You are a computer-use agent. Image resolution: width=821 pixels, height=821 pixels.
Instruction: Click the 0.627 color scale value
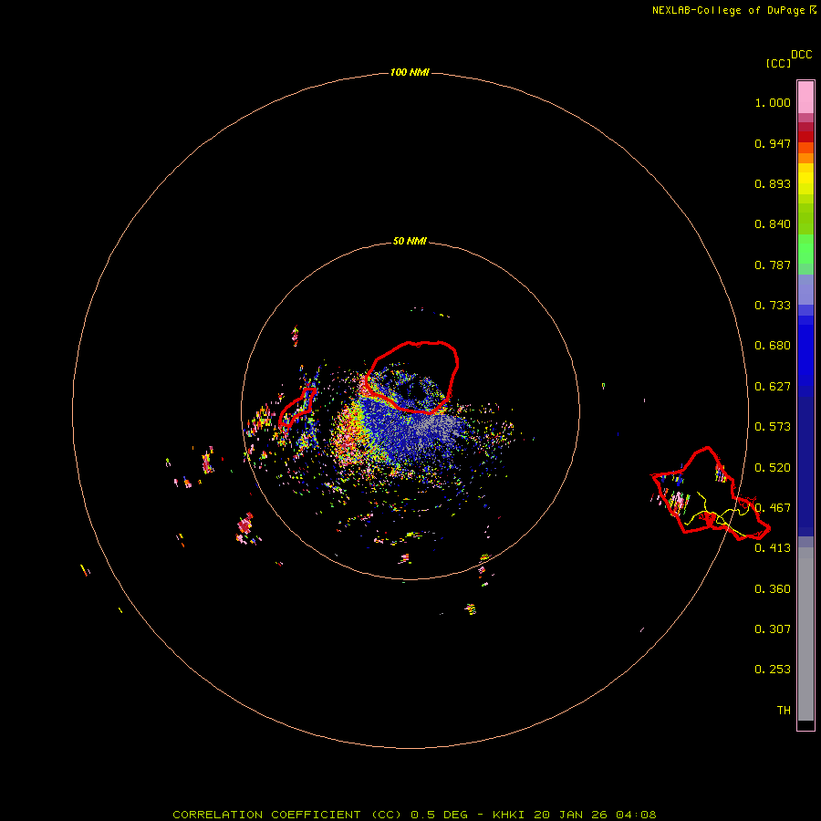[x=773, y=387]
